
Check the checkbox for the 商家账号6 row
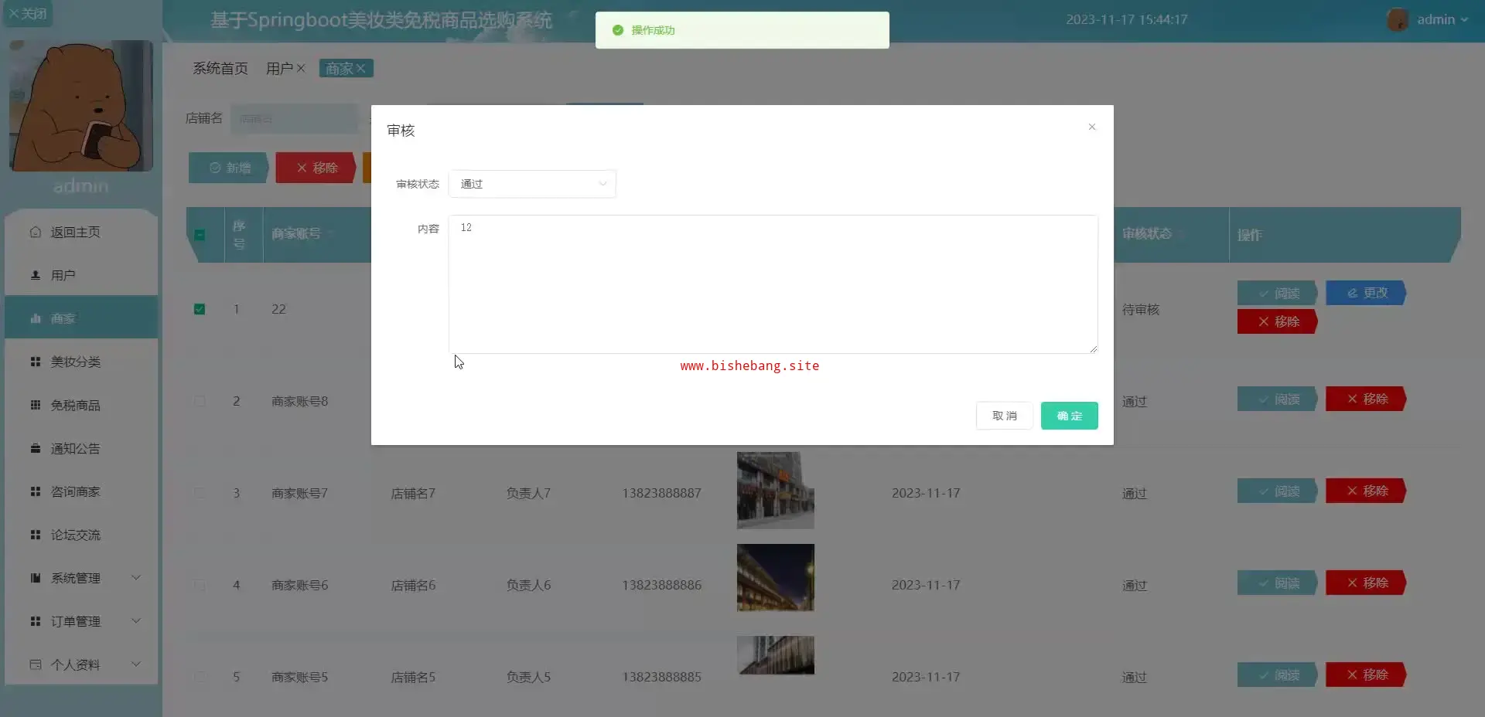pos(200,585)
